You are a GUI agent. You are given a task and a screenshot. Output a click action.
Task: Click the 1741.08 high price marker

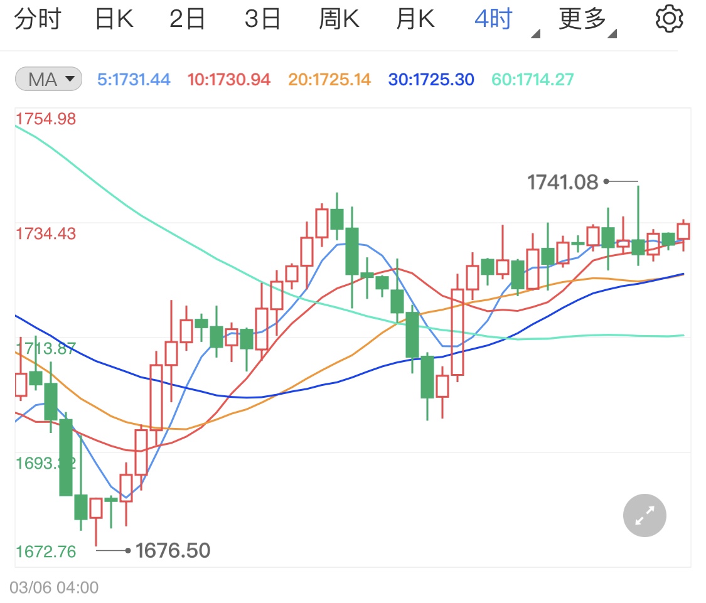pyautogui.click(x=562, y=182)
